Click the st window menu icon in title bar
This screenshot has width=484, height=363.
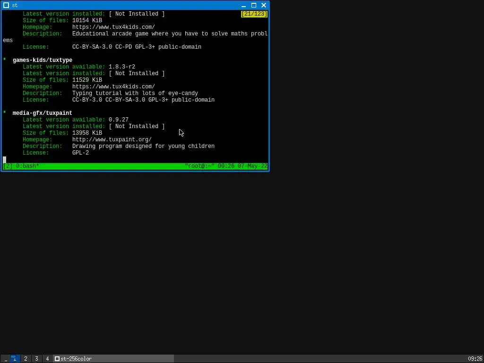click(6, 5)
